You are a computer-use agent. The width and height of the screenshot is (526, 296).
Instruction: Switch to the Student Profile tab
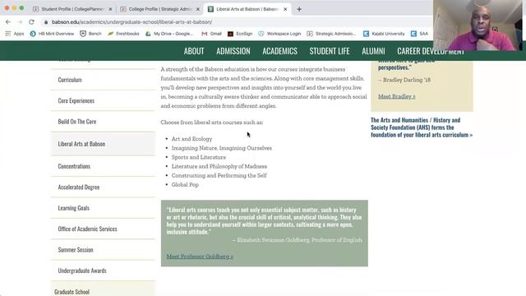coord(72,9)
